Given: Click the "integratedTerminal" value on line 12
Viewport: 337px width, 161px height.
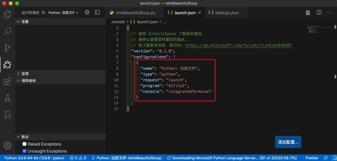Looking at the screenshot, I should click(189, 92).
